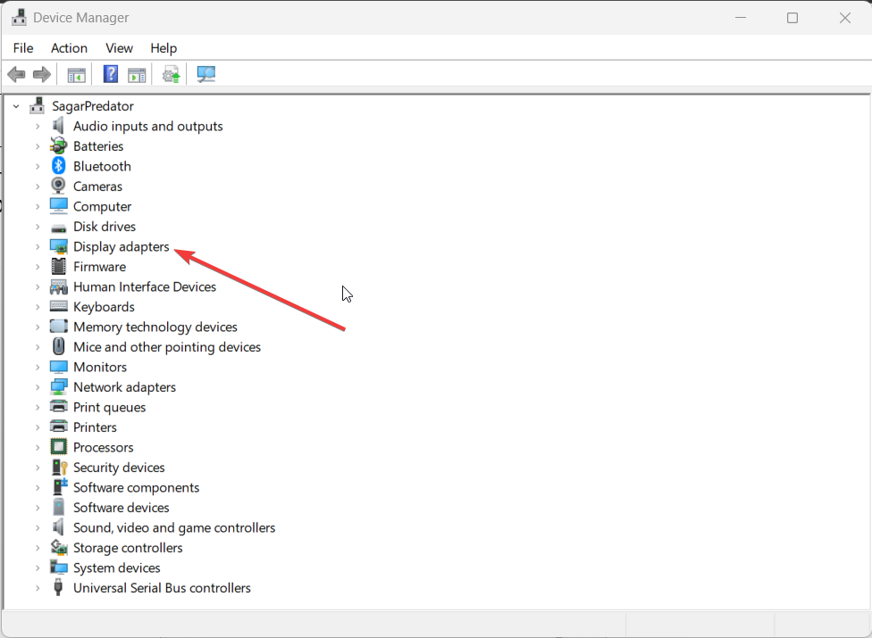The image size is (872, 638).
Task: Open the Action menu
Action: coord(69,48)
